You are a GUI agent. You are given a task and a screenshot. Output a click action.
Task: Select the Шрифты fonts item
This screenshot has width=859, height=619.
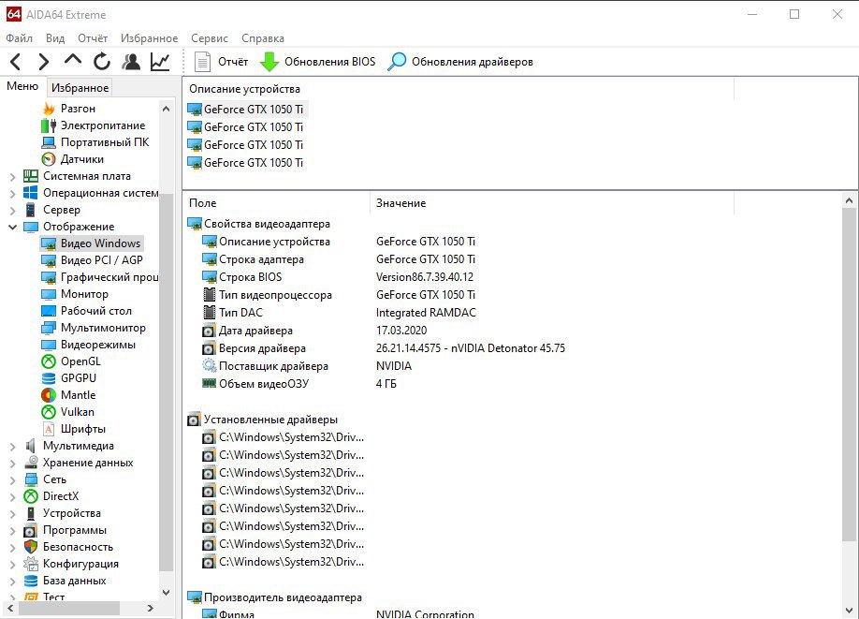pos(74,429)
